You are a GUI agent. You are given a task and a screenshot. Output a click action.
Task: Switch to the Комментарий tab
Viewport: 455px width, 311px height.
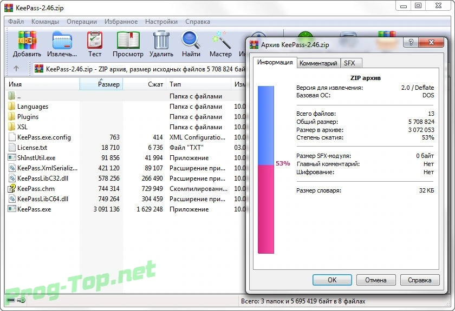pyautogui.click(x=318, y=63)
